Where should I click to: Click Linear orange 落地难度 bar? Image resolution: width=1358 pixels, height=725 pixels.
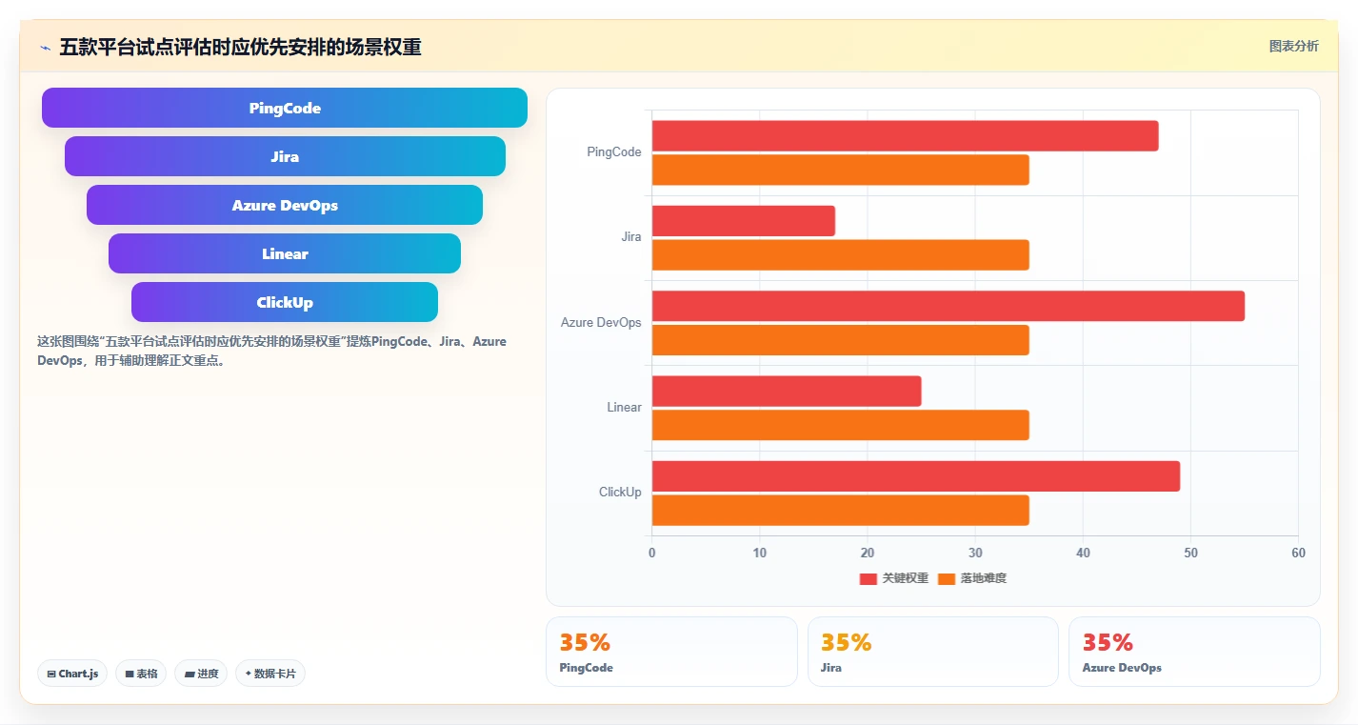click(840, 425)
